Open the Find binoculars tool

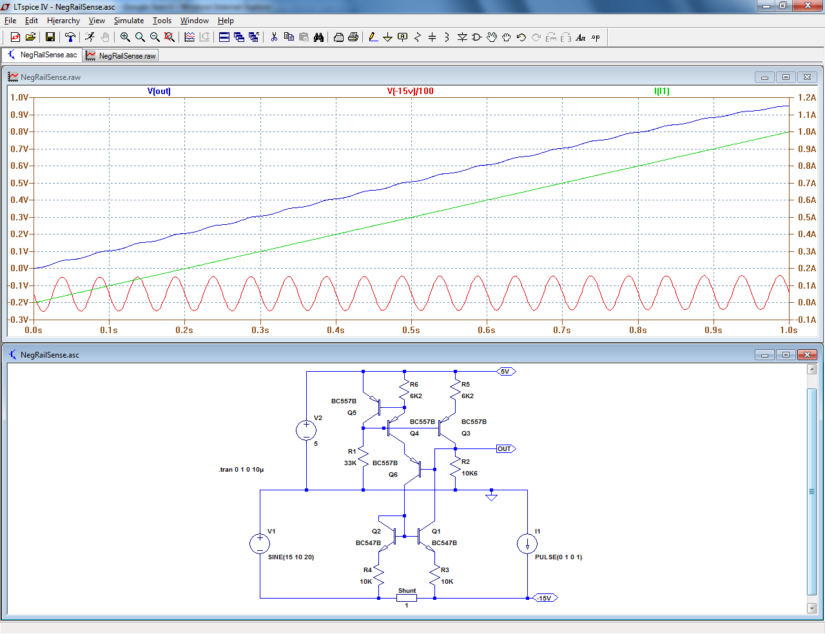pos(318,37)
